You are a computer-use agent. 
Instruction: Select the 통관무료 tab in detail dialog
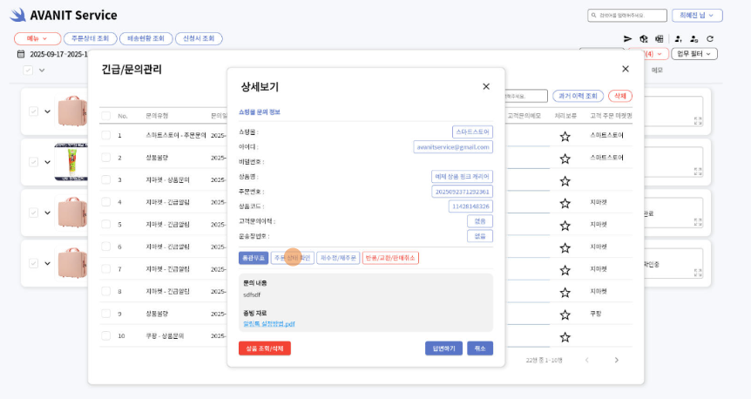pyautogui.click(x=253, y=258)
